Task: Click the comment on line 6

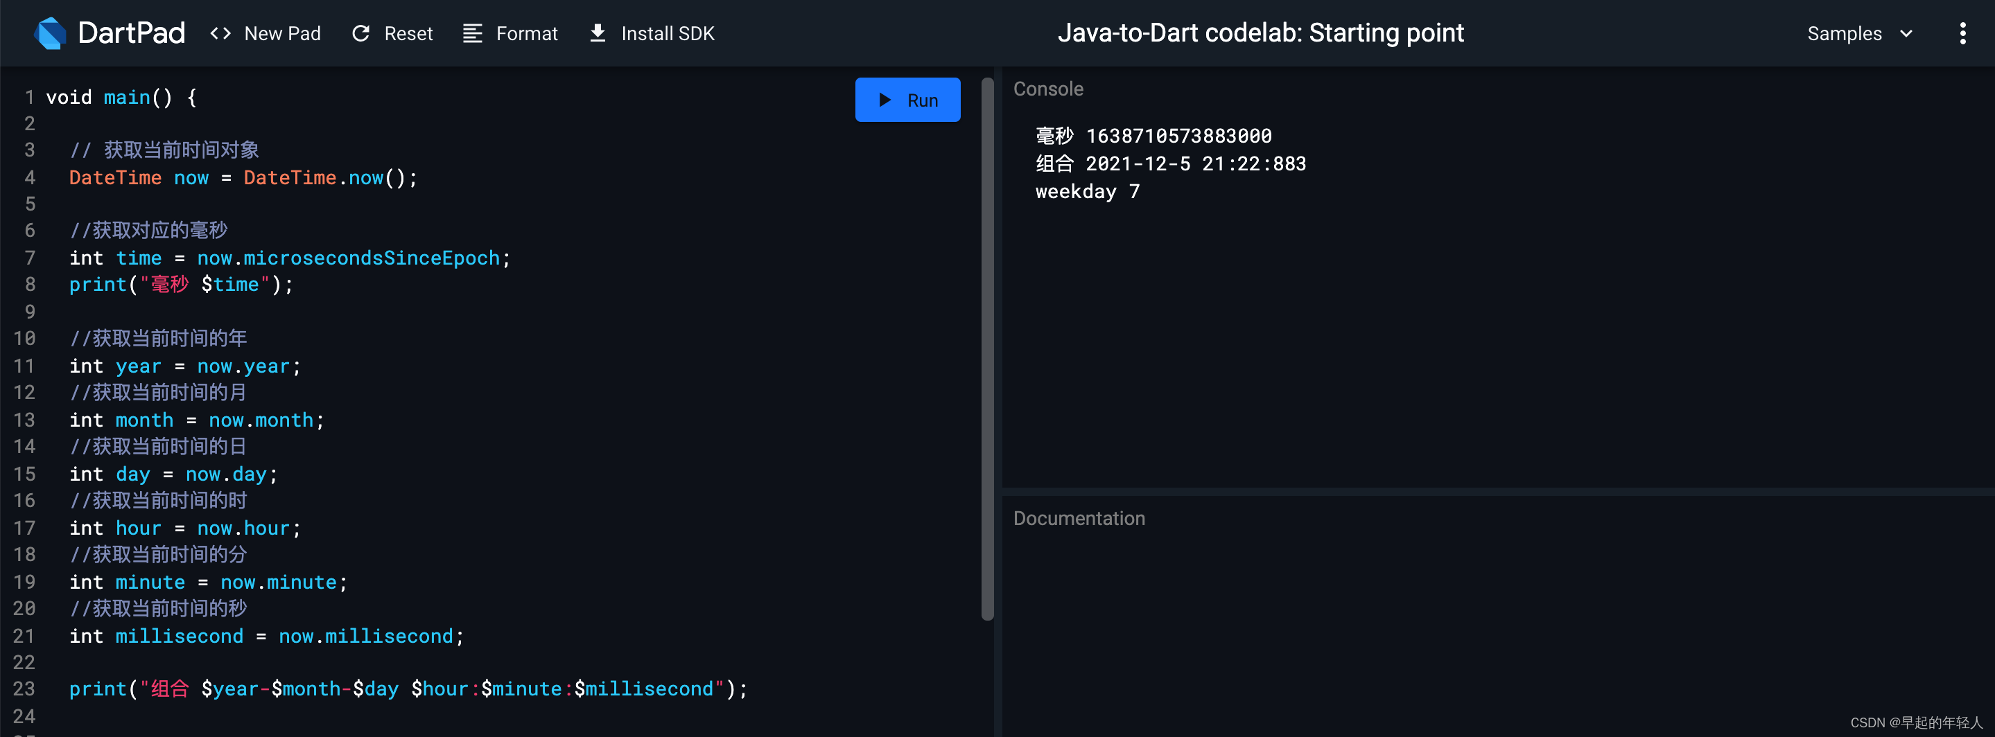Action: click(149, 231)
